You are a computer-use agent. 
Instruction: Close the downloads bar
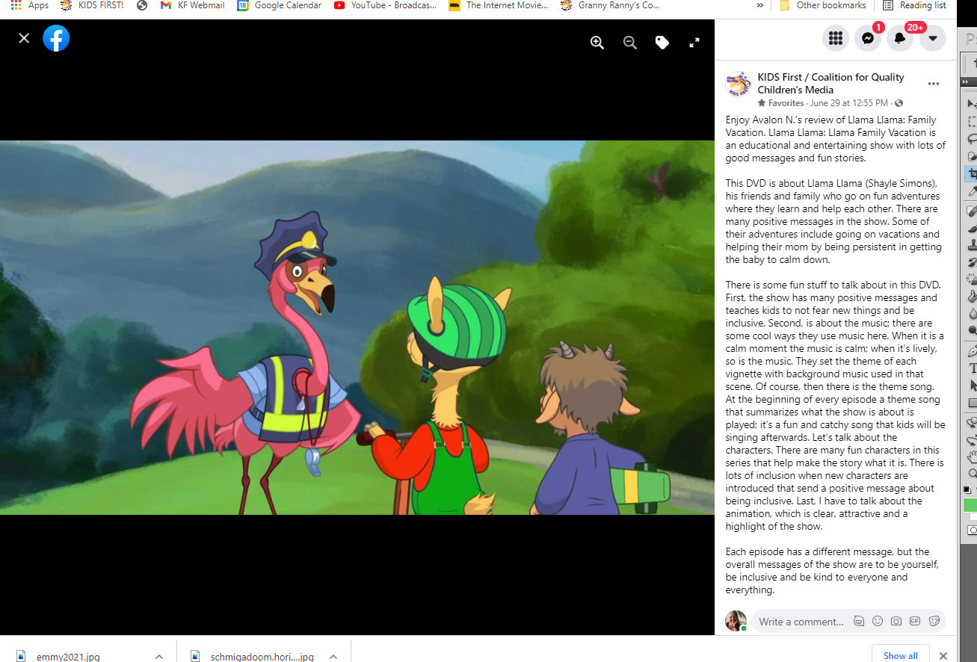pyautogui.click(x=943, y=655)
